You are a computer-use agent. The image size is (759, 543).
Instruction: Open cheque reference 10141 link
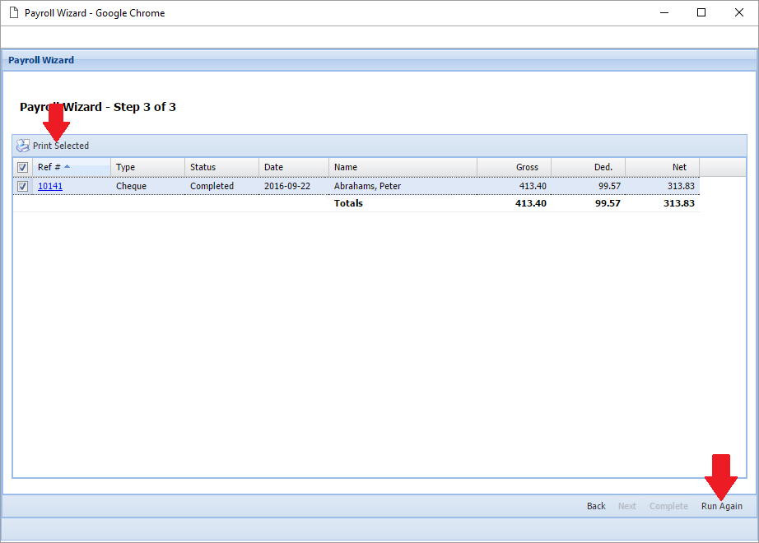click(50, 186)
